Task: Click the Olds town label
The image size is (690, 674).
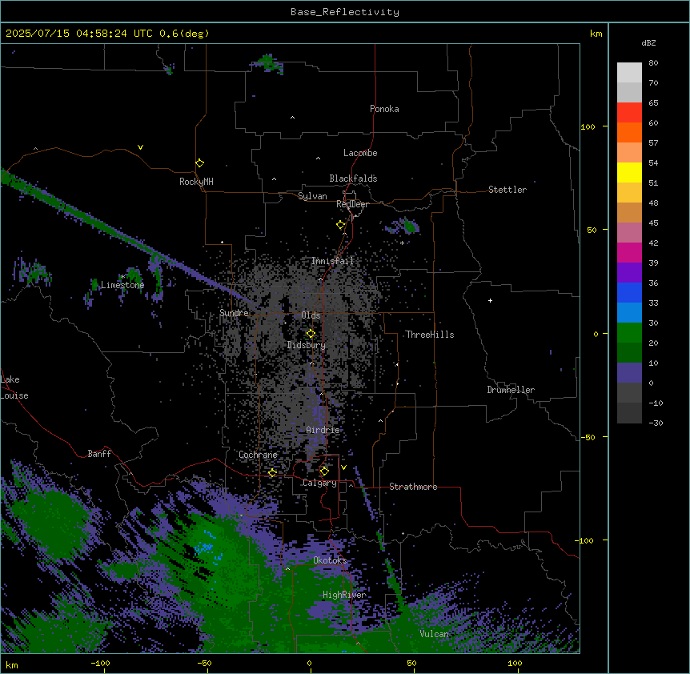Action: (311, 315)
